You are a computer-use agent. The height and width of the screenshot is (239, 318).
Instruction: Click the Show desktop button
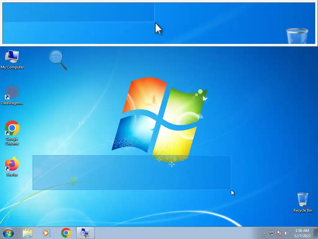coord(316,233)
